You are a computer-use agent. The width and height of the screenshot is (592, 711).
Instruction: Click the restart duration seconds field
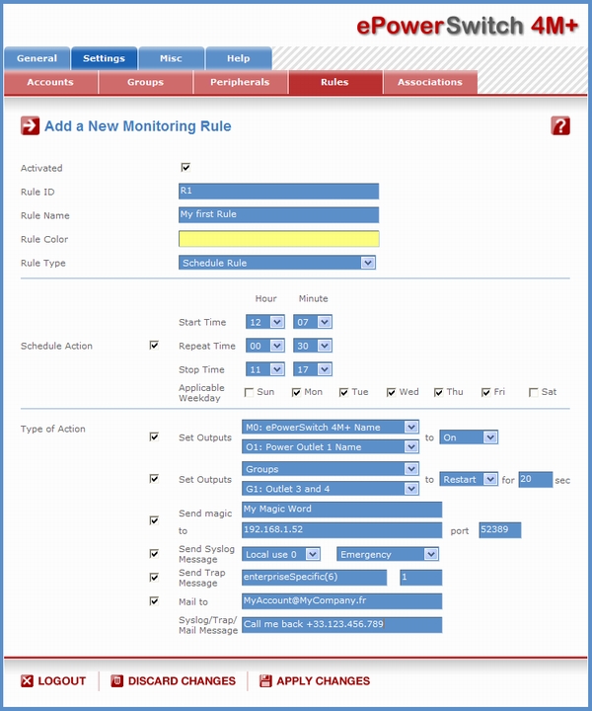(x=536, y=479)
